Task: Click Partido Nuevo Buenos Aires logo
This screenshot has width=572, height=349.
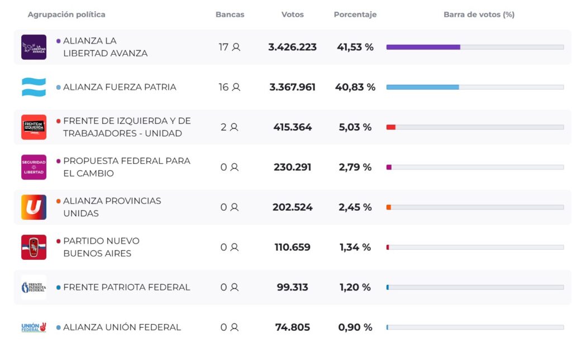Action: [x=34, y=248]
